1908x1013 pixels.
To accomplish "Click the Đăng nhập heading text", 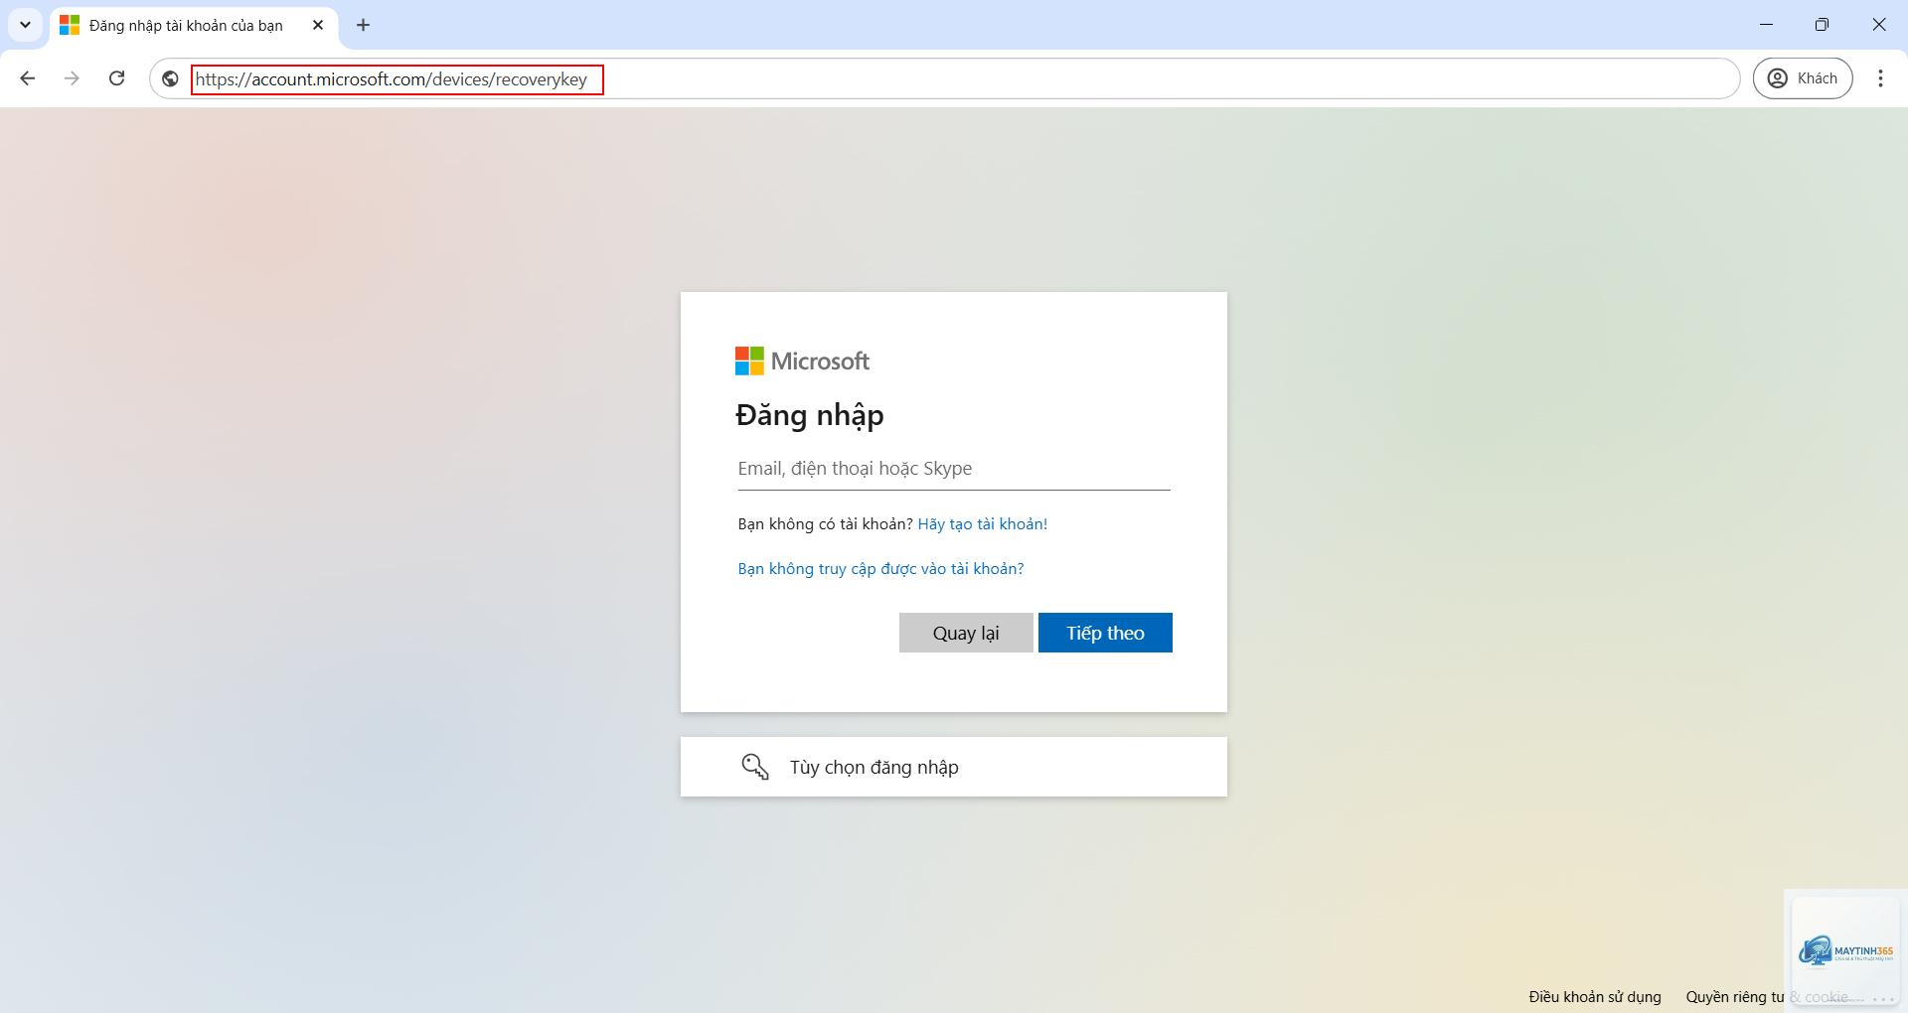I will click(x=810, y=415).
